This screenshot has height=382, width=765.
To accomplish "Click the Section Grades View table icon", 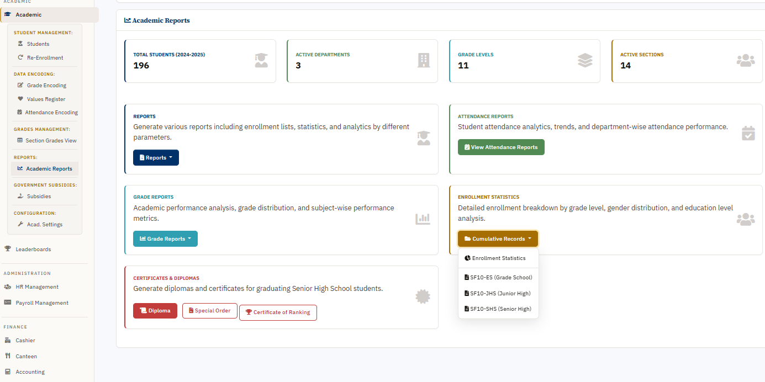I will [20, 140].
